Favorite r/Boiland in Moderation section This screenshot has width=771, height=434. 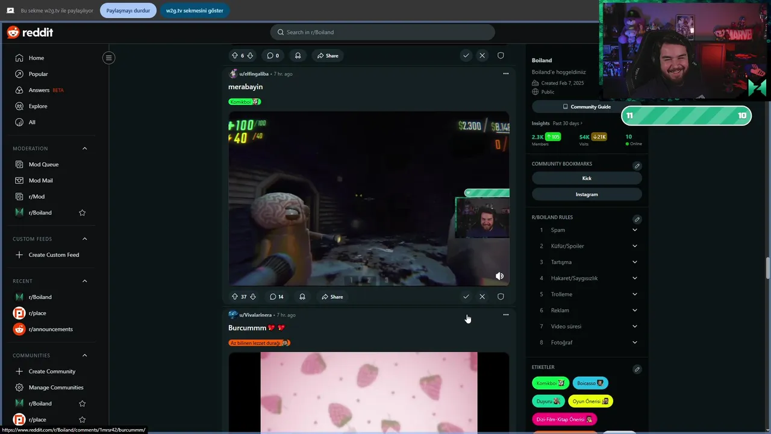83,213
